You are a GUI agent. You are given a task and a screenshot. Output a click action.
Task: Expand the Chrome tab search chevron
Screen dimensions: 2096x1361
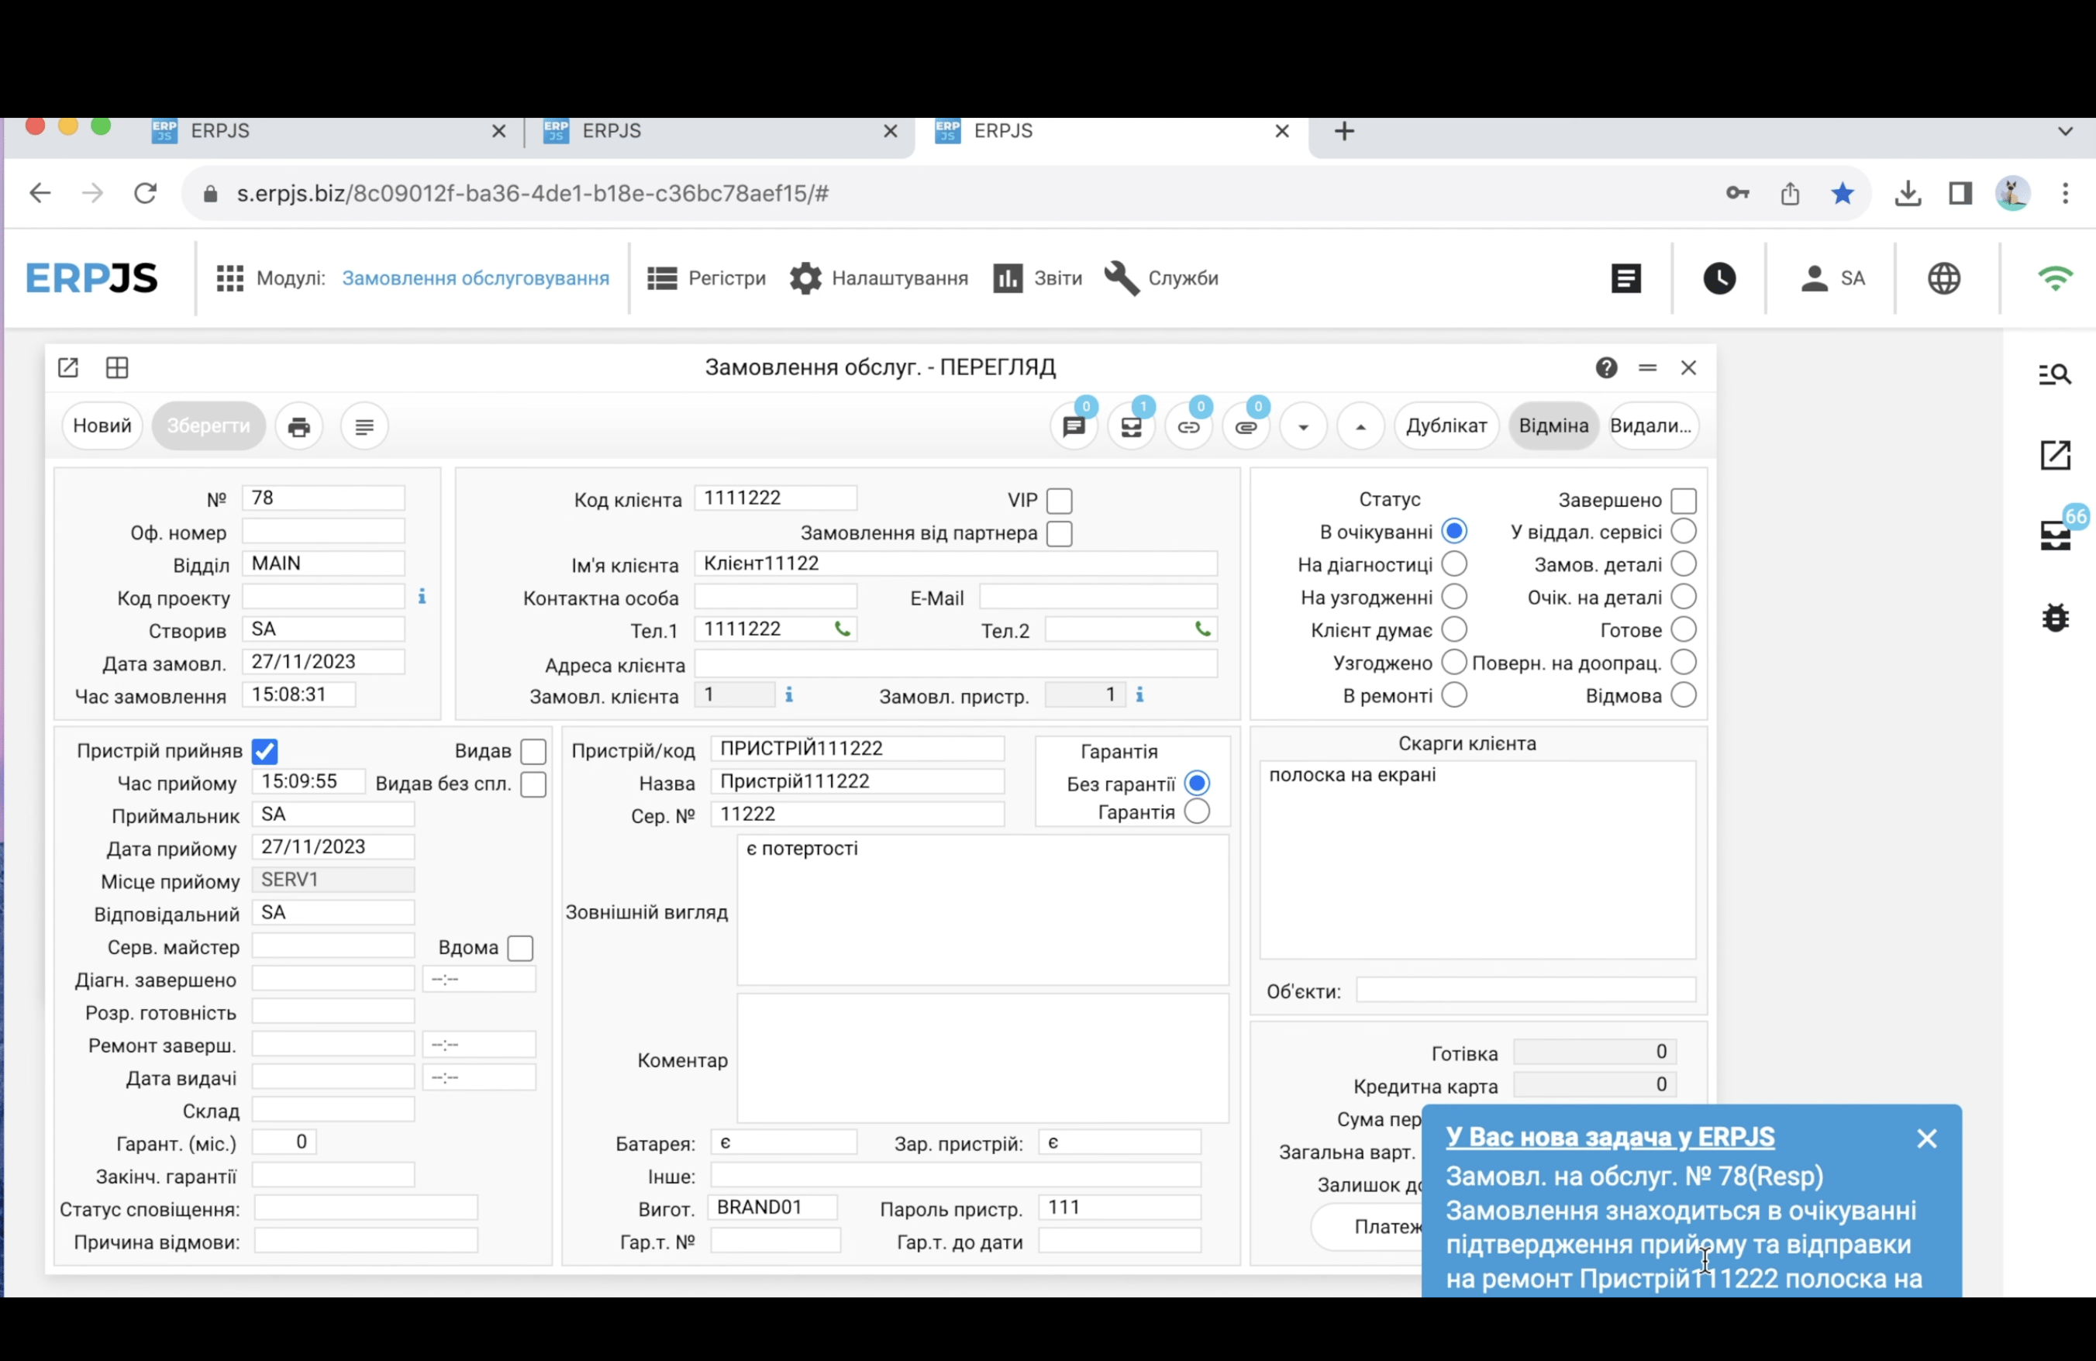(x=2064, y=131)
